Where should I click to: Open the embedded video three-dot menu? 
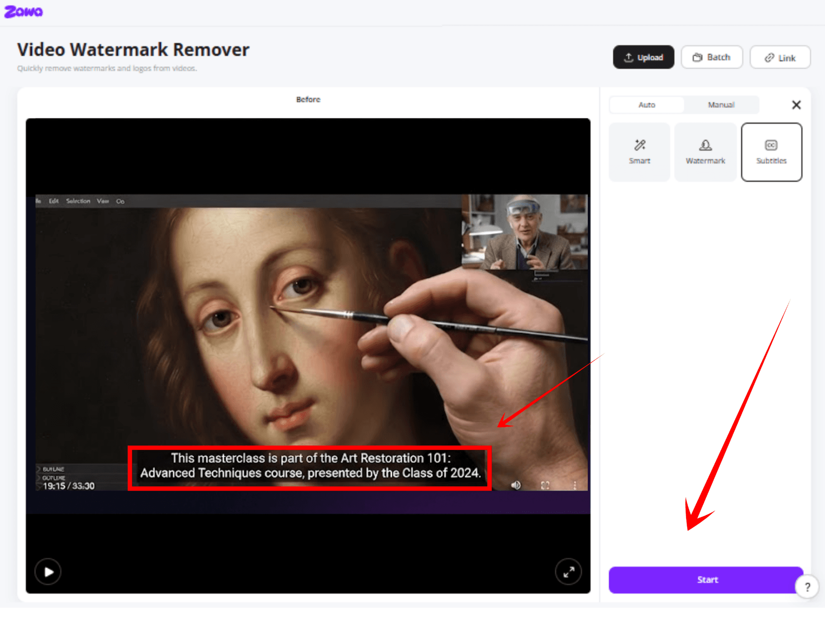pos(574,485)
